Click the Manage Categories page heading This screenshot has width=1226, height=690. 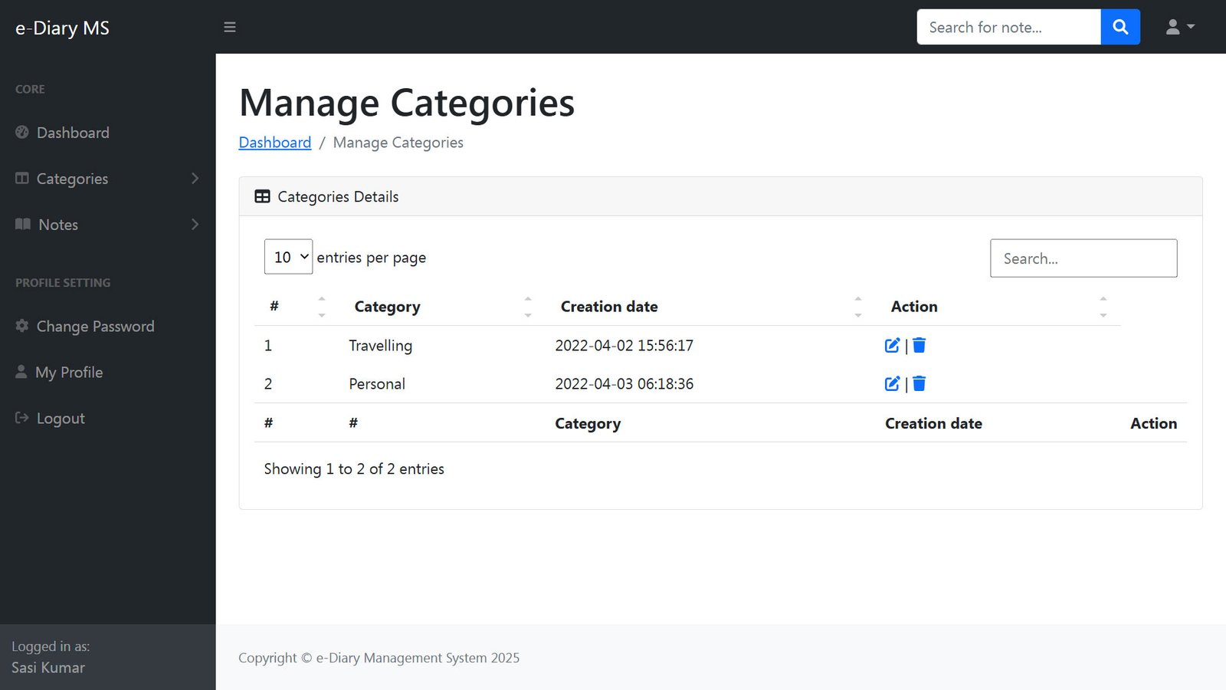pos(407,103)
